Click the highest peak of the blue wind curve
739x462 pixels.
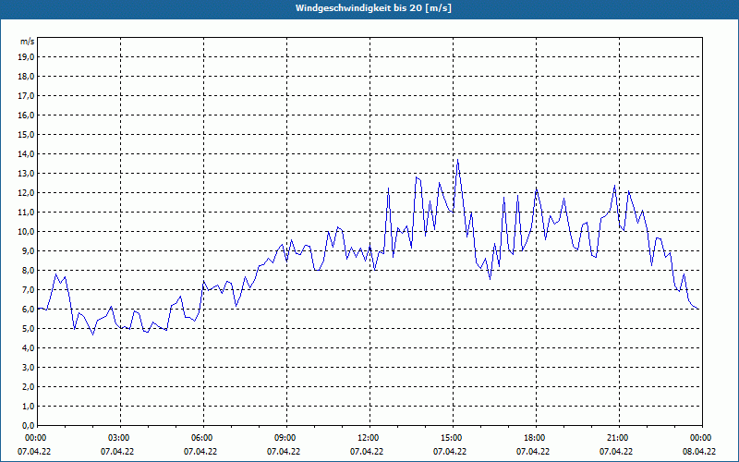coord(457,160)
